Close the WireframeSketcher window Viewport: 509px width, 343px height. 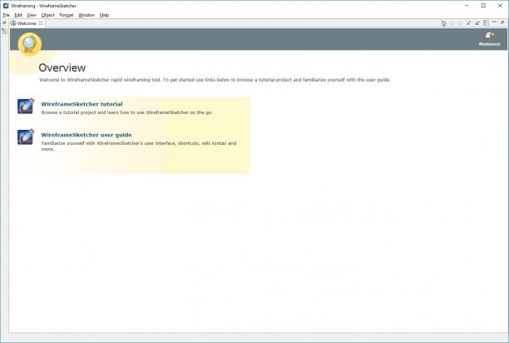tap(500, 6)
